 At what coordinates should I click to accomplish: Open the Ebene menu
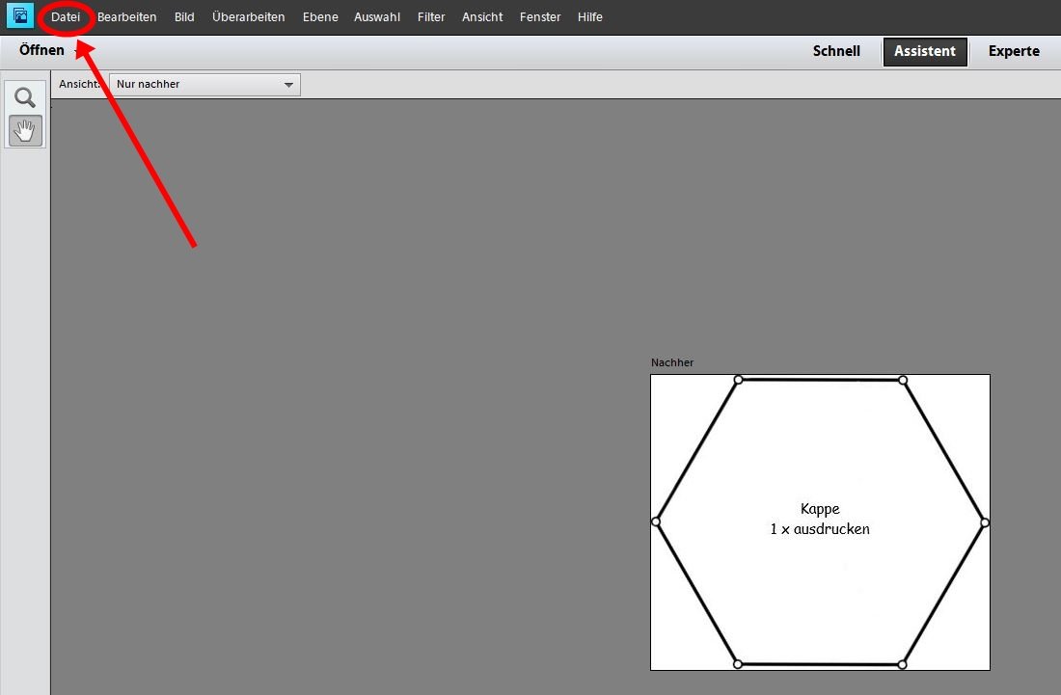pos(320,17)
